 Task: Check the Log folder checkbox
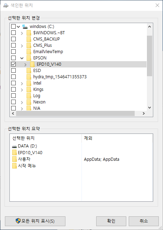[13, 96]
